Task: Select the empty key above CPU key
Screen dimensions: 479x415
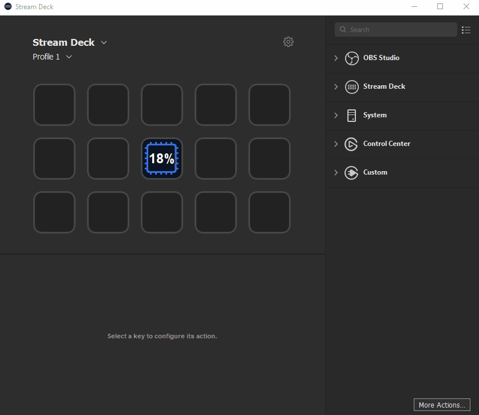Action: click(x=162, y=105)
